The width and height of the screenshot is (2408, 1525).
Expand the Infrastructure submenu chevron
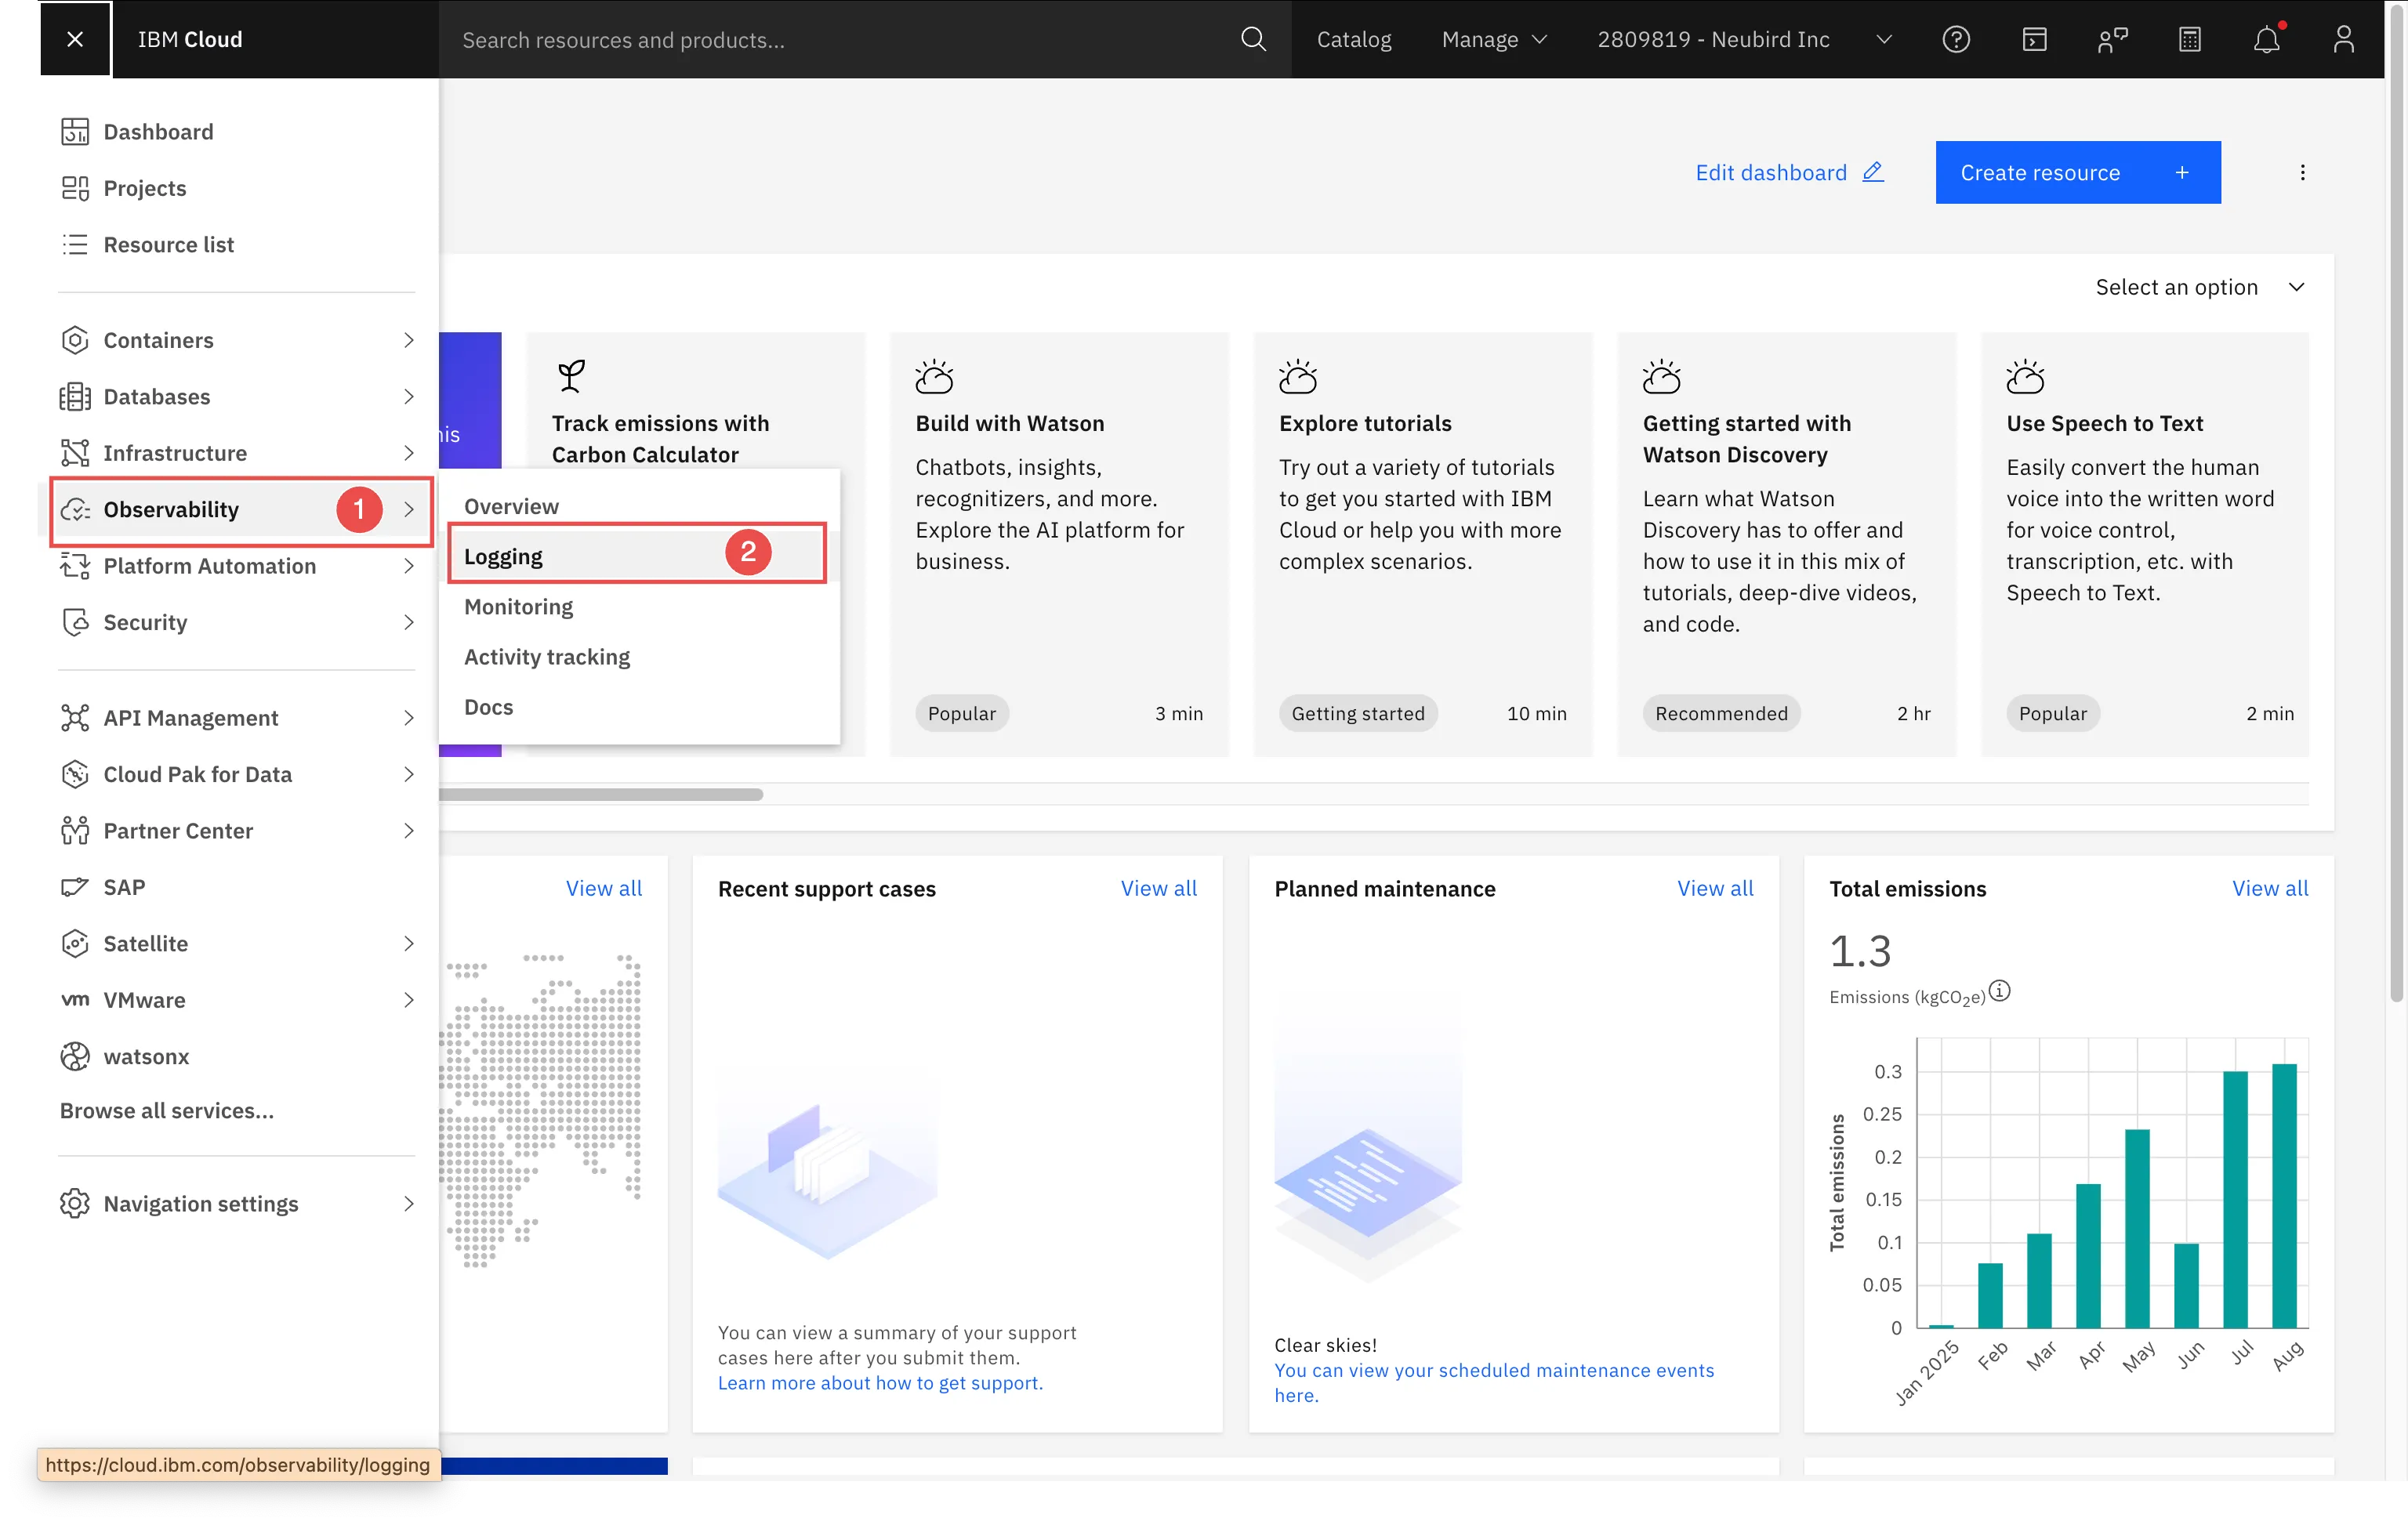(x=409, y=453)
